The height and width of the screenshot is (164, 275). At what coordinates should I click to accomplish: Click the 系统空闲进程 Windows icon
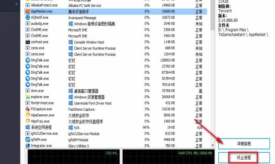(28, 127)
